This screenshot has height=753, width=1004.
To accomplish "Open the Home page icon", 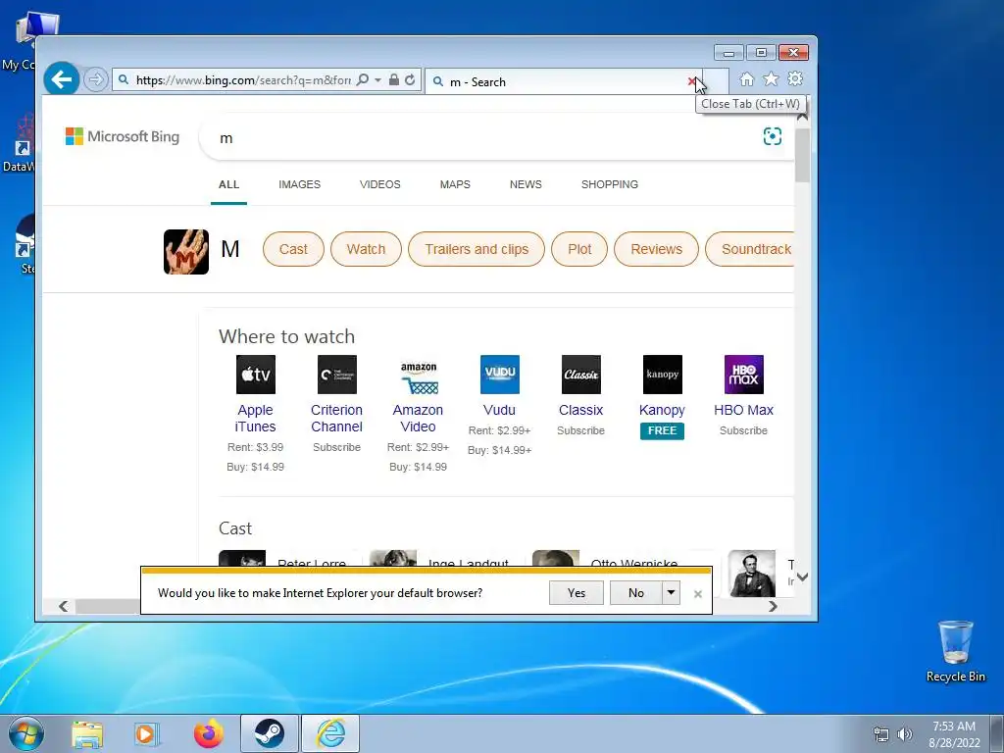I will coord(746,78).
